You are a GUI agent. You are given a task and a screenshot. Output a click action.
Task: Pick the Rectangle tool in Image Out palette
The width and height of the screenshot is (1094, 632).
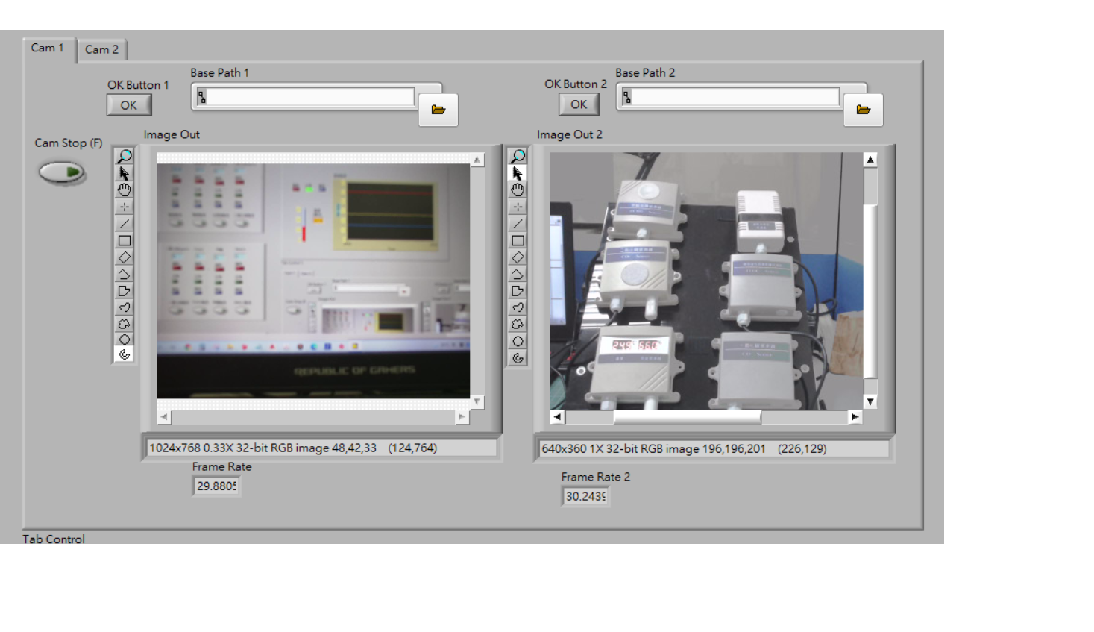point(125,240)
